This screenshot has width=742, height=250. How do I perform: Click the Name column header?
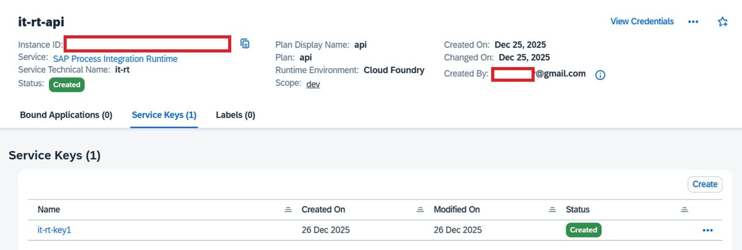[x=49, y=210]
